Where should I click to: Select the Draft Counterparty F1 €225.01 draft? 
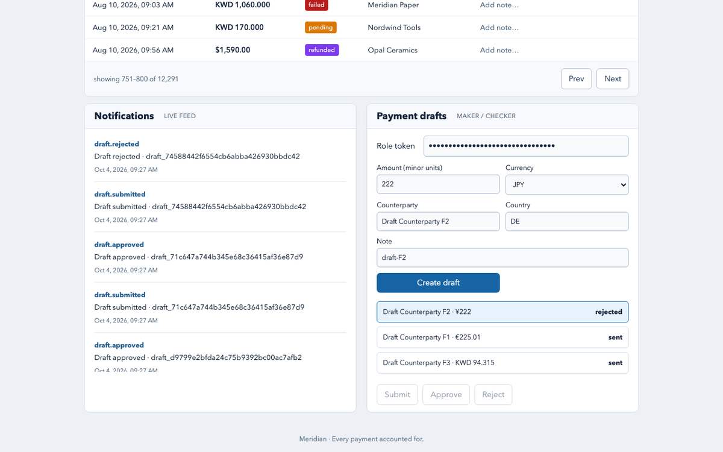(502, 337)
